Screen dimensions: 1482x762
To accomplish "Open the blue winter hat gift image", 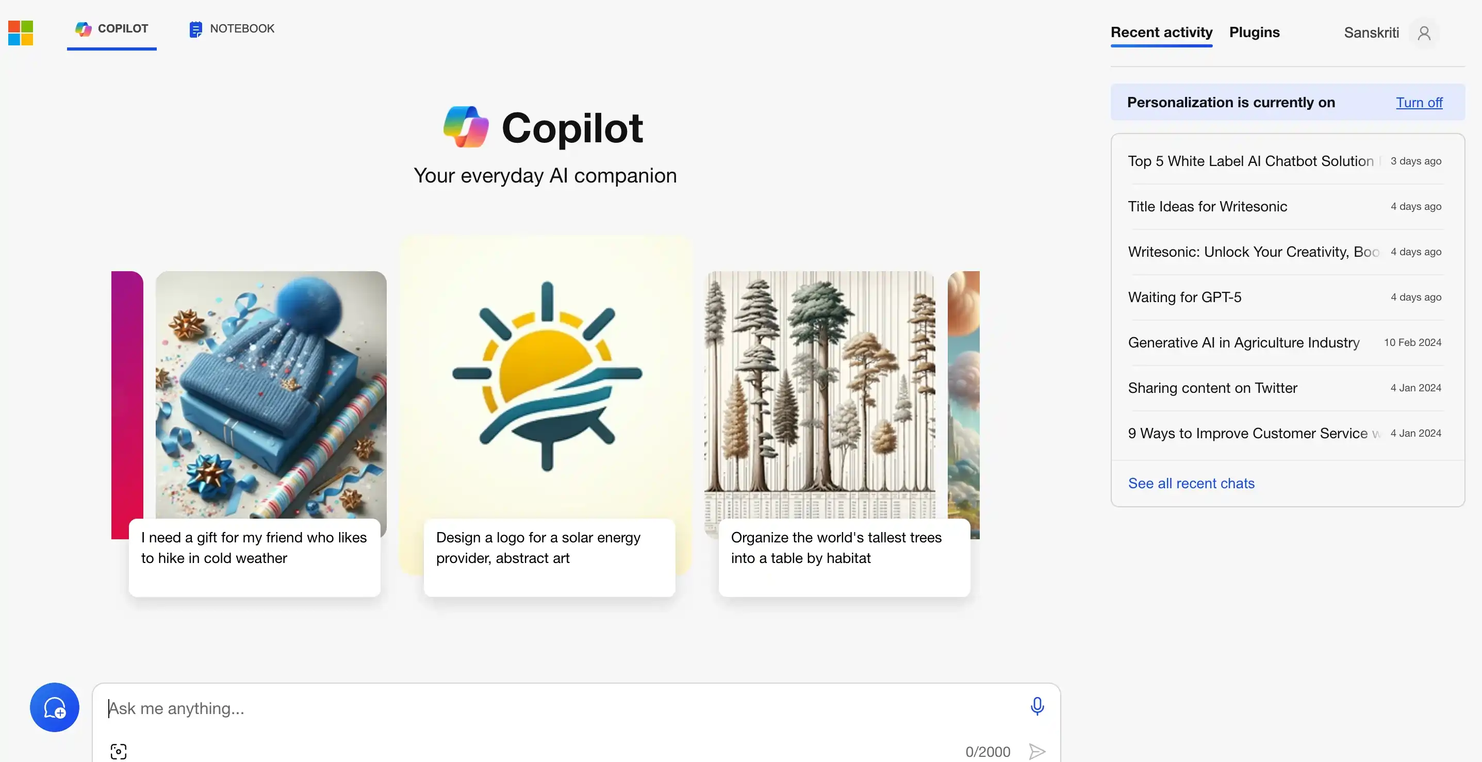I will pyautogui.click(x=271, y=394).
